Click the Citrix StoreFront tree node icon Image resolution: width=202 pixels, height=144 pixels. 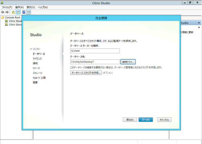[x=6, y=25]
